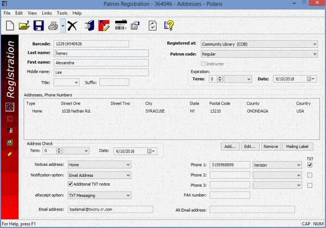Click the Delete X toolbar icon
The image size is (326, 228).
pyautogui.click(x=73, y=25)
